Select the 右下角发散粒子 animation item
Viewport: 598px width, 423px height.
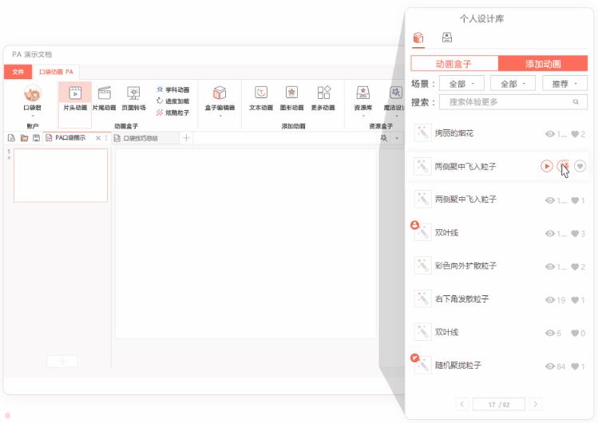(x=499, y=299)
